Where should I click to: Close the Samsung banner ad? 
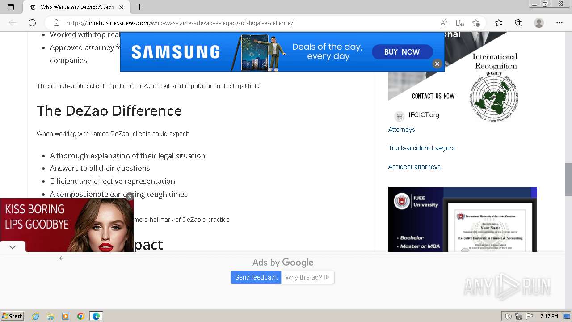point(437,64)
